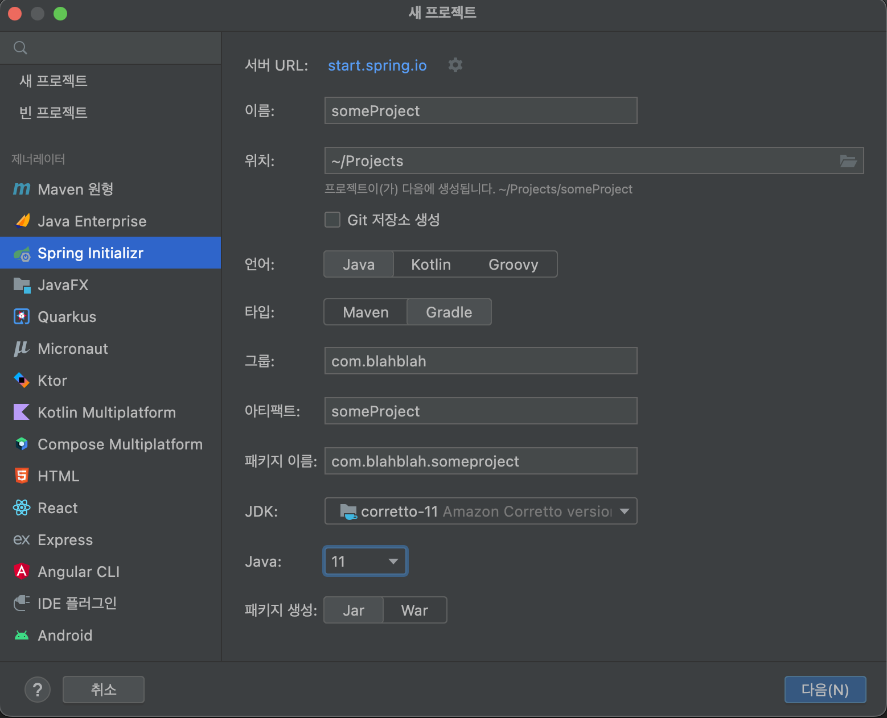Image resolution: width=887 pixels, height=718 pixels.
Task: Click the Java Enterprise generator icon
Action: click(x=22, y=221)
